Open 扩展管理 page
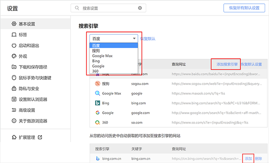The image size is (269, 163). (x=27, y=137)
